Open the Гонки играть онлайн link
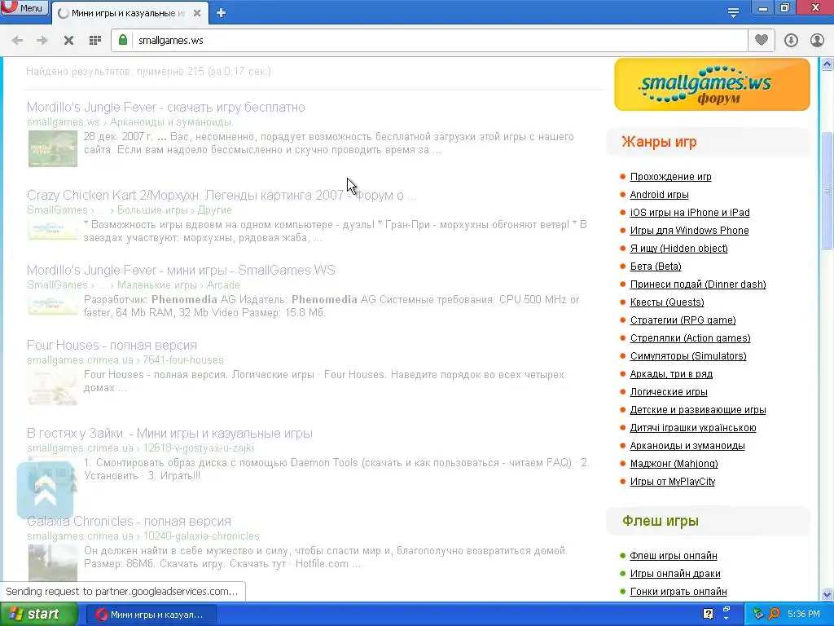Viewport: 834px width, 626px height. click(x=678, y=592)
